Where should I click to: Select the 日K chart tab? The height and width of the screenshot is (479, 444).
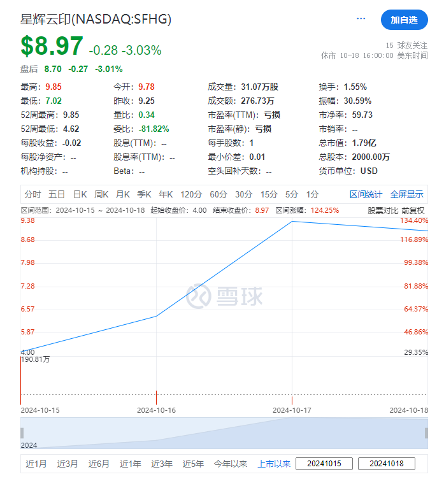(x=80, y=194)
